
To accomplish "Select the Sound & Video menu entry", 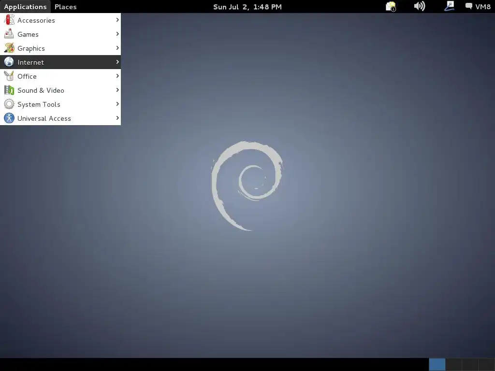I will pyautogui.click(x=60, y=90).
